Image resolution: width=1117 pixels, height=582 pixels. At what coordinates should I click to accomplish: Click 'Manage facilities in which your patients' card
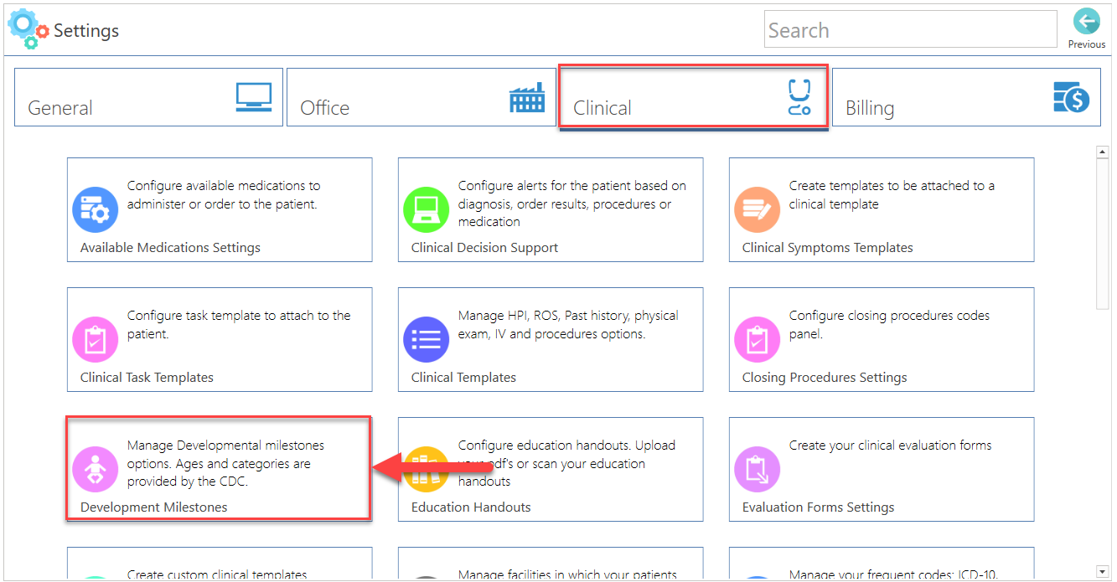pos(551,564)
